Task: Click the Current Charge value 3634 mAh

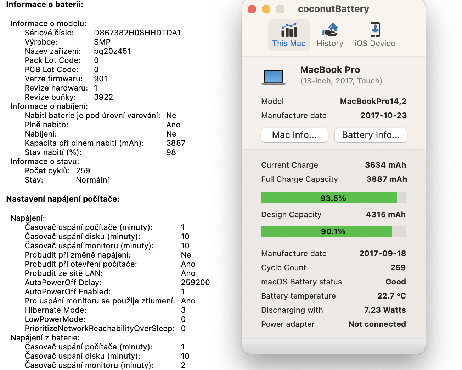Action: (385, 165)
